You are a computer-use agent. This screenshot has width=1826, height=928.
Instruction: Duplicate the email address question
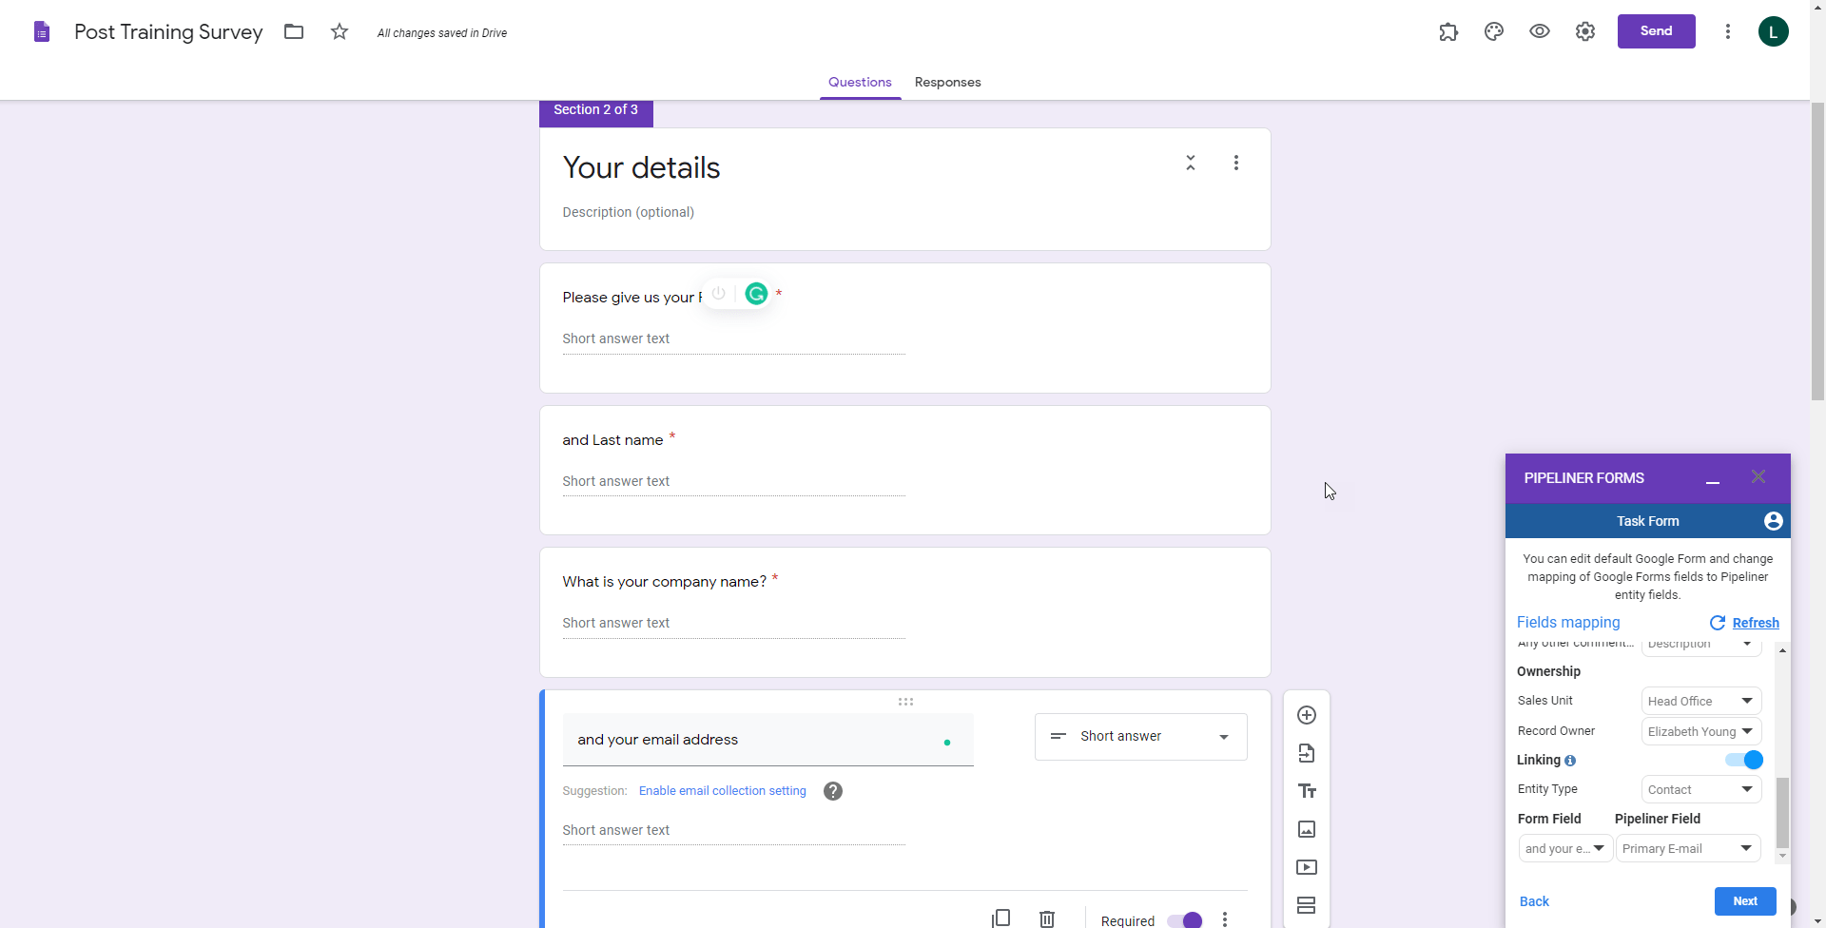click(x=1000, y=917)
